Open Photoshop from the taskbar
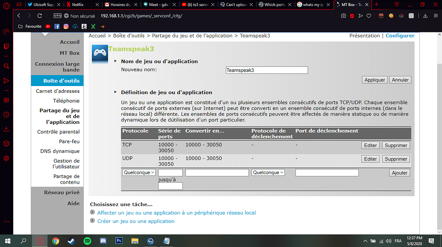The width and height of the screenshot is (442, 247). (x=119, y=241)
